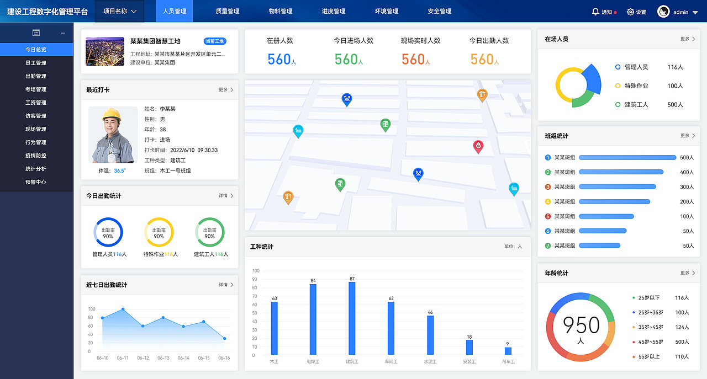Click the 当前工地 badge
Screen dimensions: 707x379
point(215,41)
